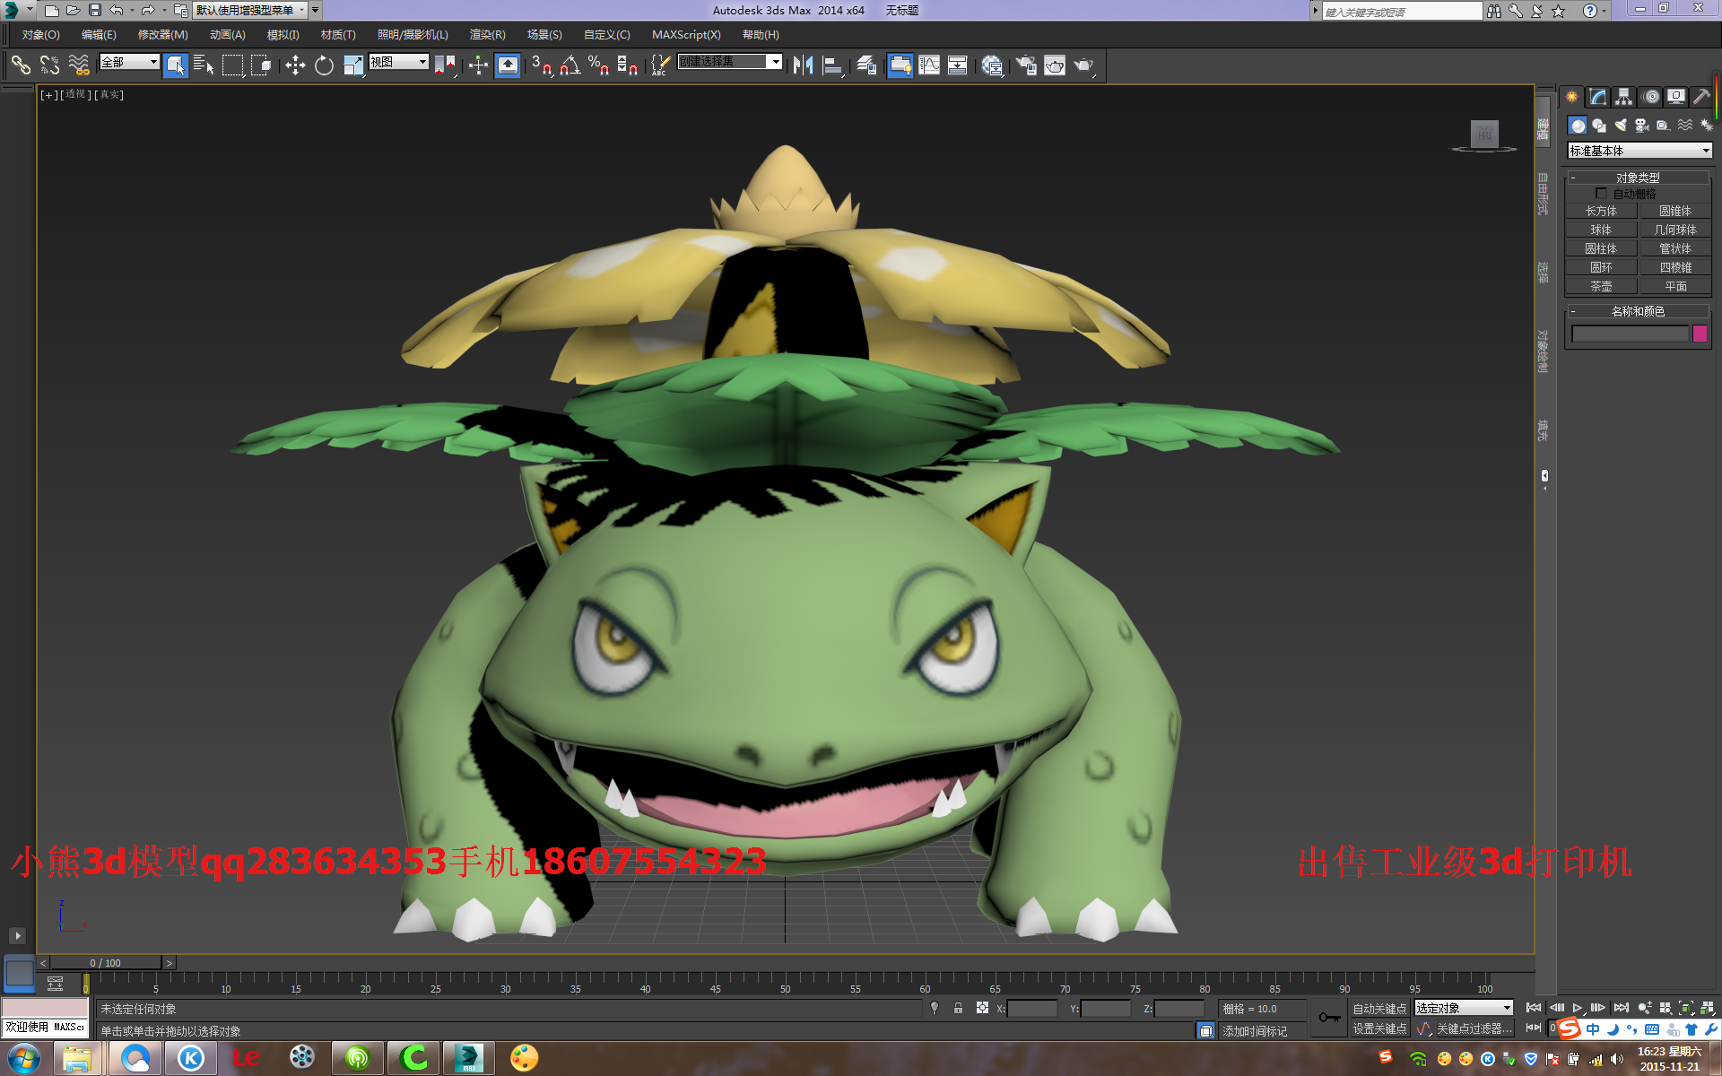Click the Unlink Selection tool
Screen dimensions: 1722x1076
49,65
